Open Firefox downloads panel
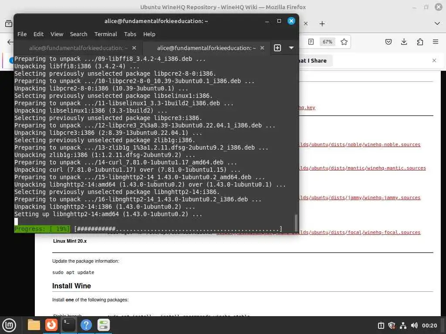 click(404, 42)
